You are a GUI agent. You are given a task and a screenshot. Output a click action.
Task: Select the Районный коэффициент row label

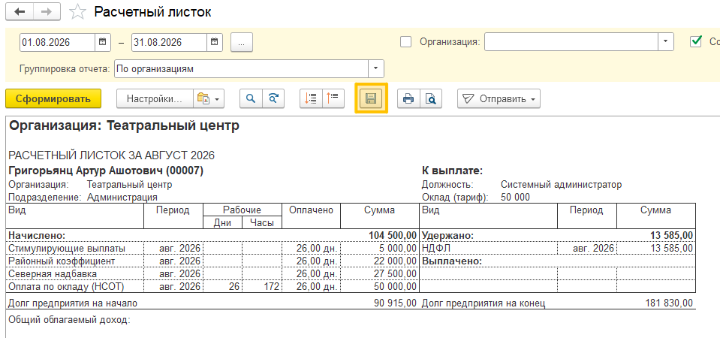click(62, 261)
